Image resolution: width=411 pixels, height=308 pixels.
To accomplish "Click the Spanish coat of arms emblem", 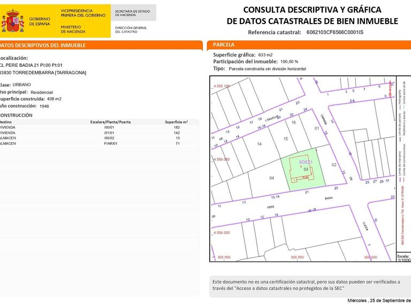I will pyautogui.click(x=13, y=21).
